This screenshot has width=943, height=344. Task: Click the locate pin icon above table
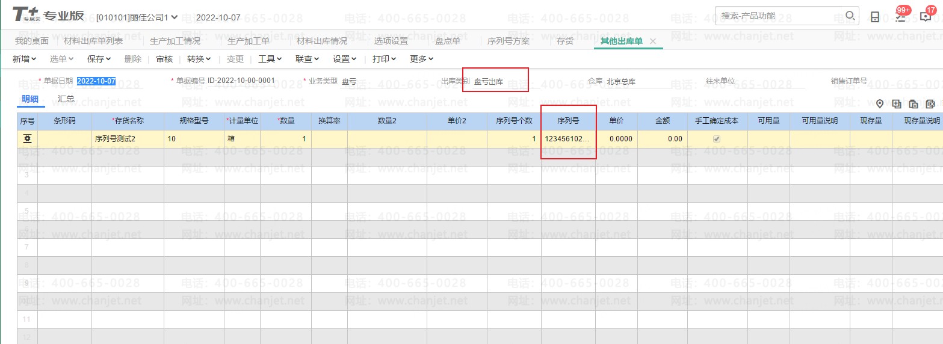point(880,104)
